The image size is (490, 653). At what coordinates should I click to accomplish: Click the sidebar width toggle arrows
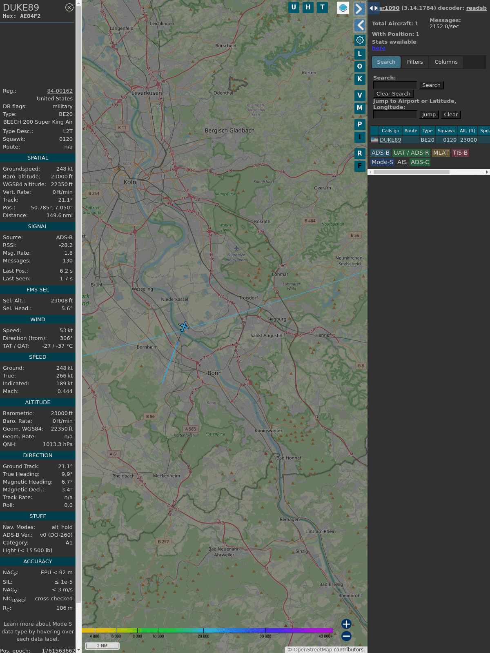click(x=374, y=8)
